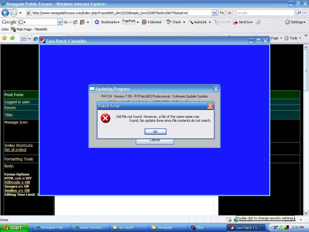Open the IE Tools menu
The height and width of the screenshot is (232, 309).
(293, 38)
